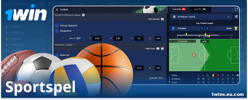This screenshot has width=248, height=100.
Task: Click Al Hedood row in stats table
Action: tap(204, 79)
